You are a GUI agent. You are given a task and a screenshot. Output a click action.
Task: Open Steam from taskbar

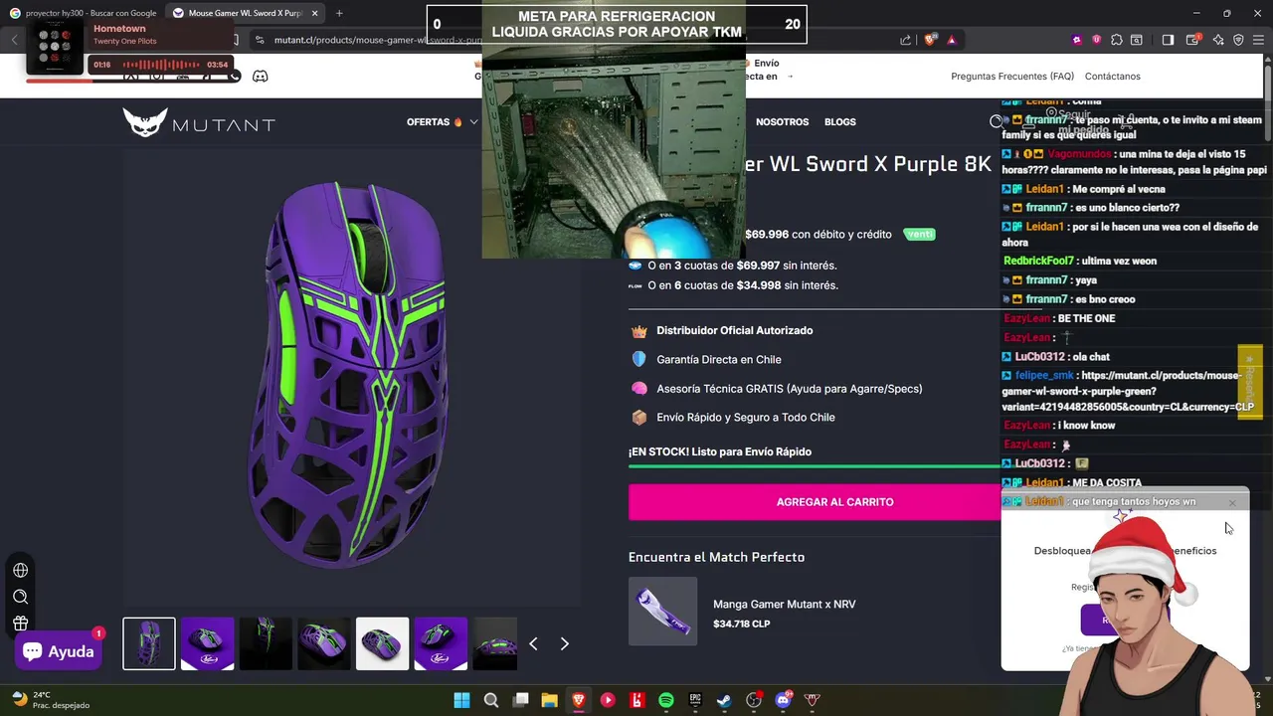[724, 700]
